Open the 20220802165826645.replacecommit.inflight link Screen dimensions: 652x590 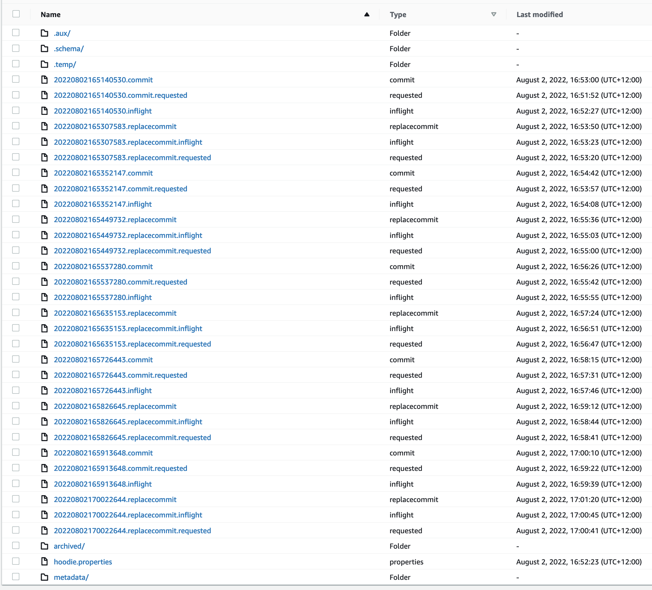(128, 422)
